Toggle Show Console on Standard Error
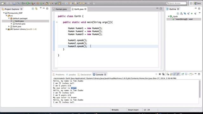203x114 pixels. click(178, 74)
